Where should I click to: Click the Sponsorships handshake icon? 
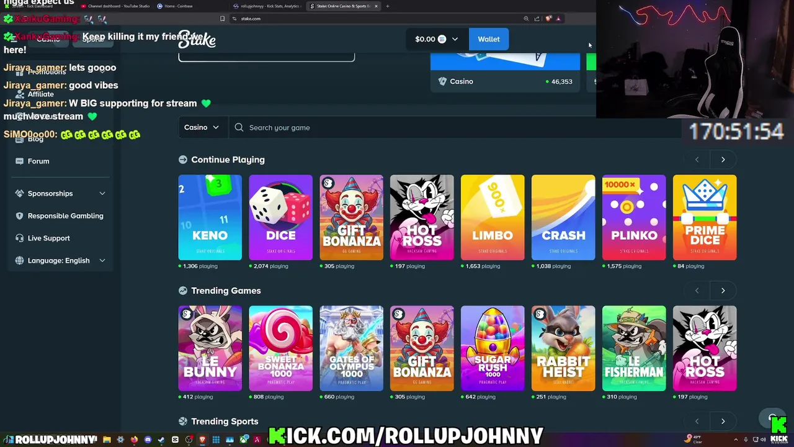19,193
